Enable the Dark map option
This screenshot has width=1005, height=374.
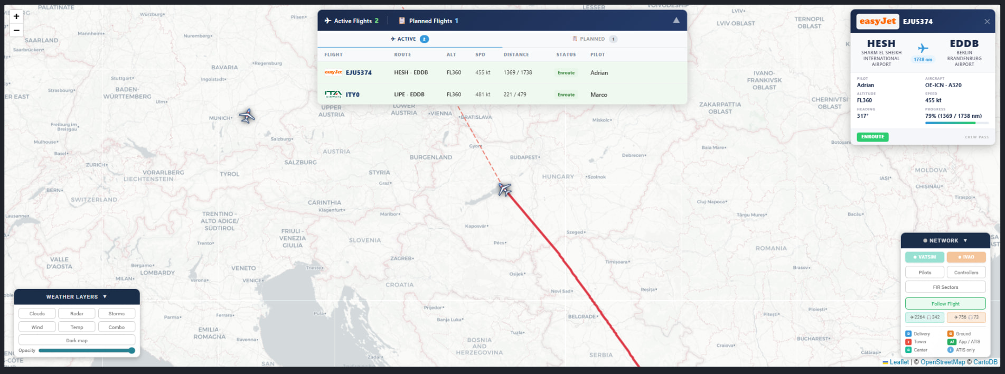(77, 340)
